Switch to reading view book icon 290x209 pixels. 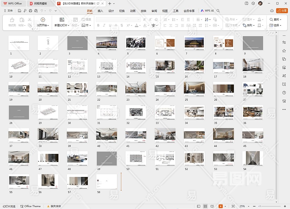tap(212, 206)
